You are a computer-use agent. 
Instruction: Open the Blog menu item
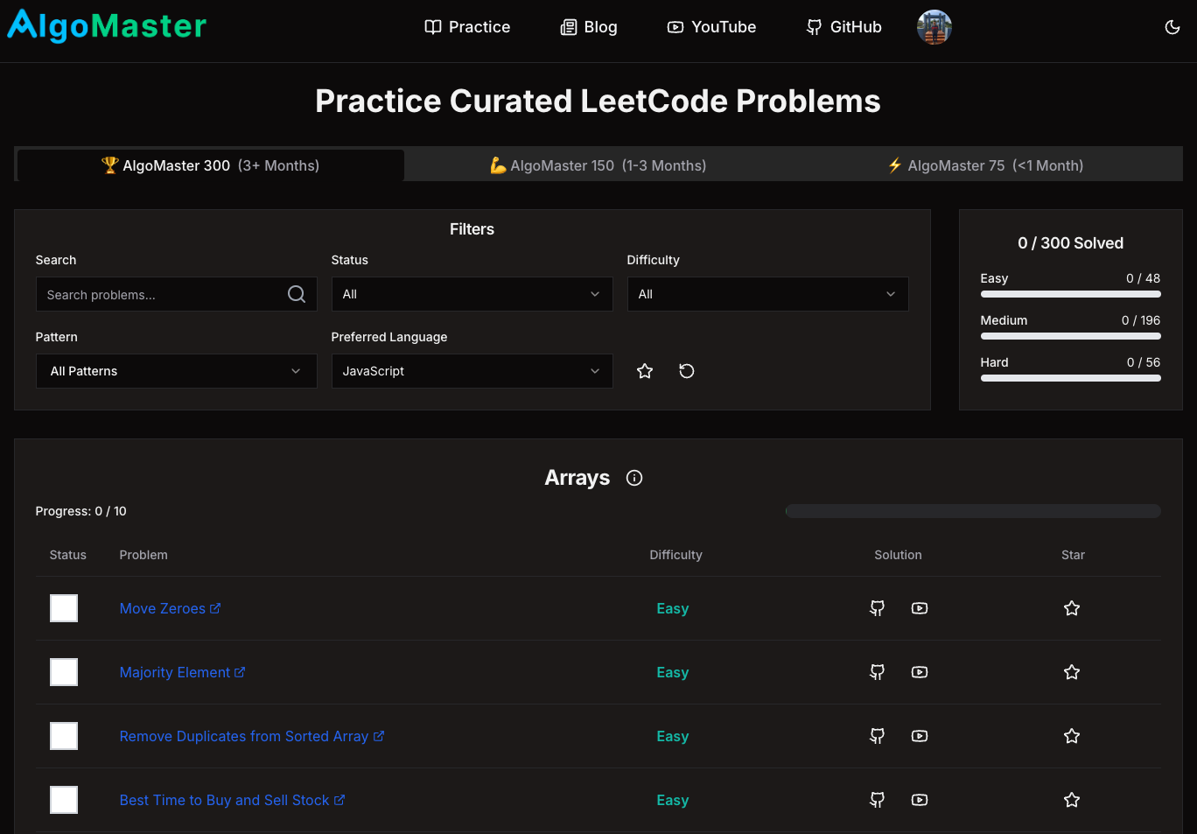589,27
